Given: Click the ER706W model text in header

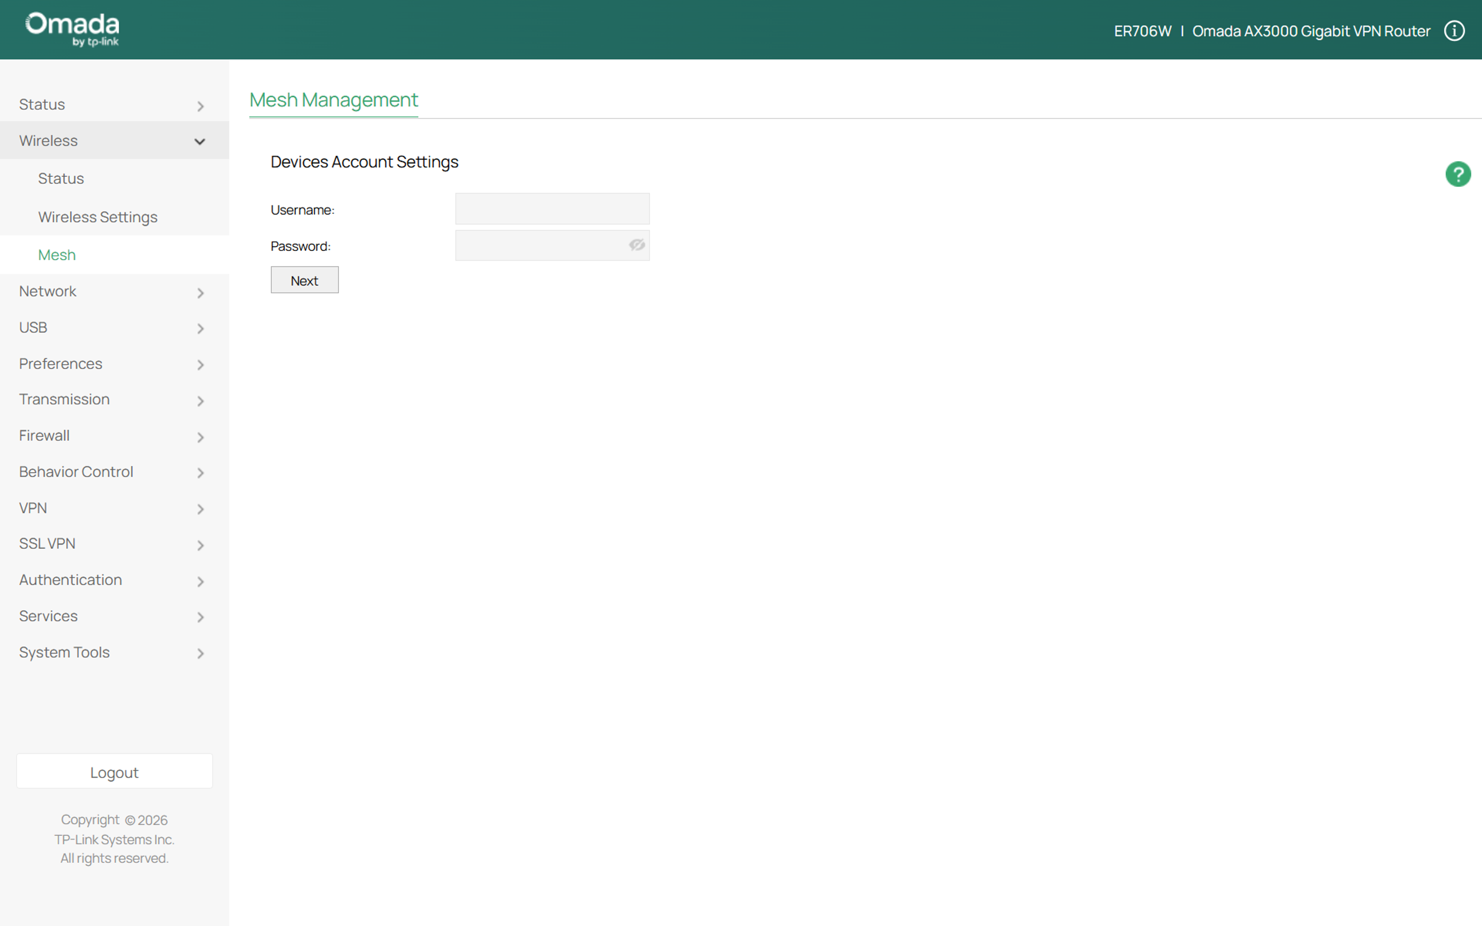Looking at the screenshot, I should click(1142, 31).
